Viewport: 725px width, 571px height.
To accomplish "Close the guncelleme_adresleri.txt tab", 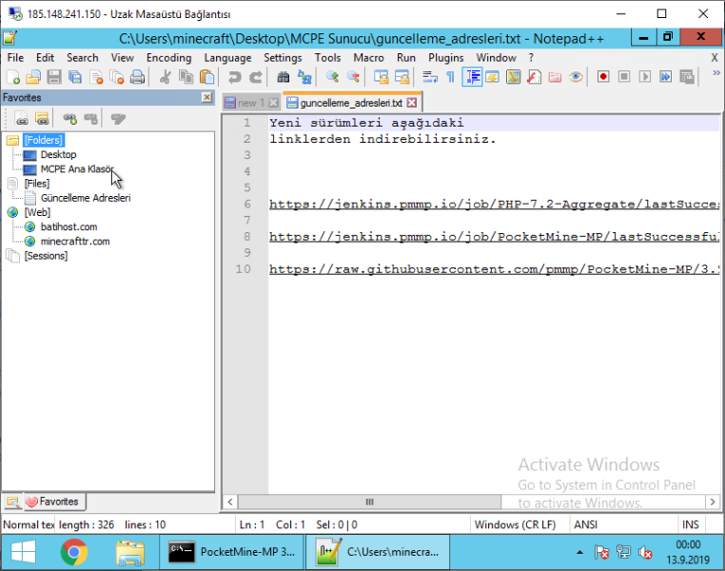I will [x=412, y=103].
